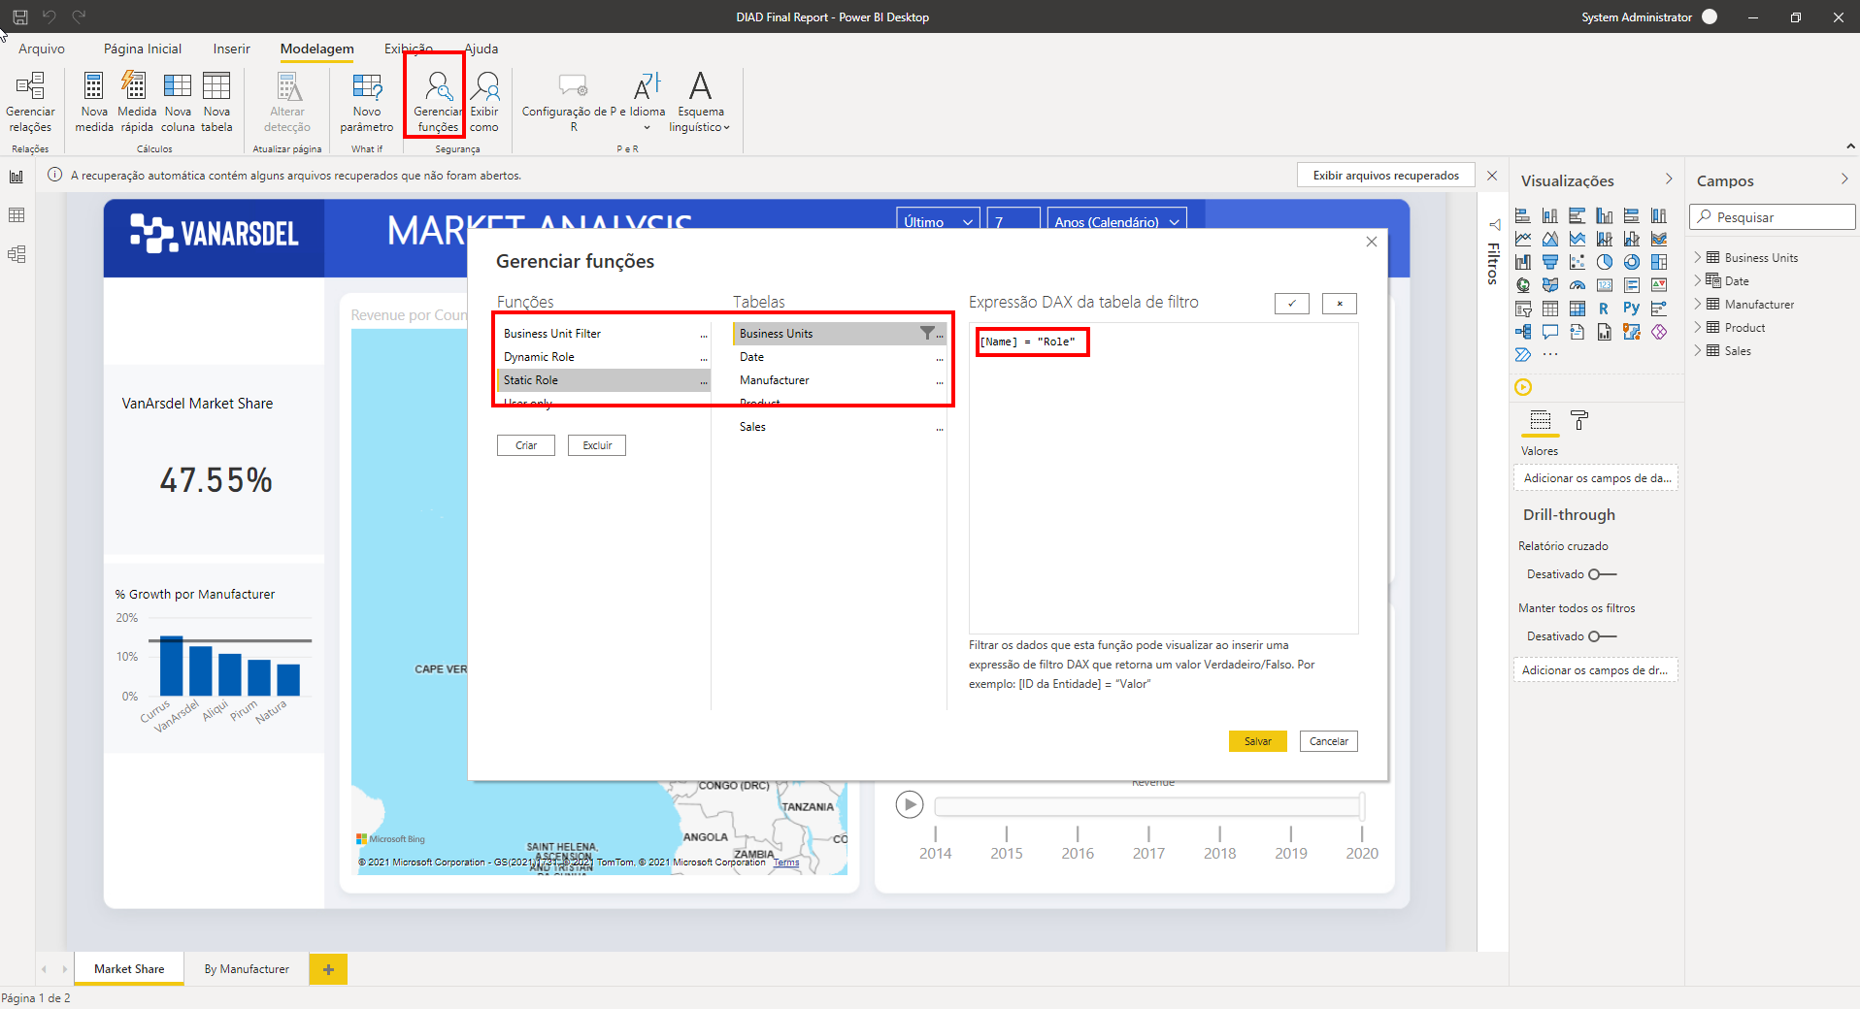Open the Último dropdown in the report
Viewport: 1860px width, 1009px height.
click(938, 221)
